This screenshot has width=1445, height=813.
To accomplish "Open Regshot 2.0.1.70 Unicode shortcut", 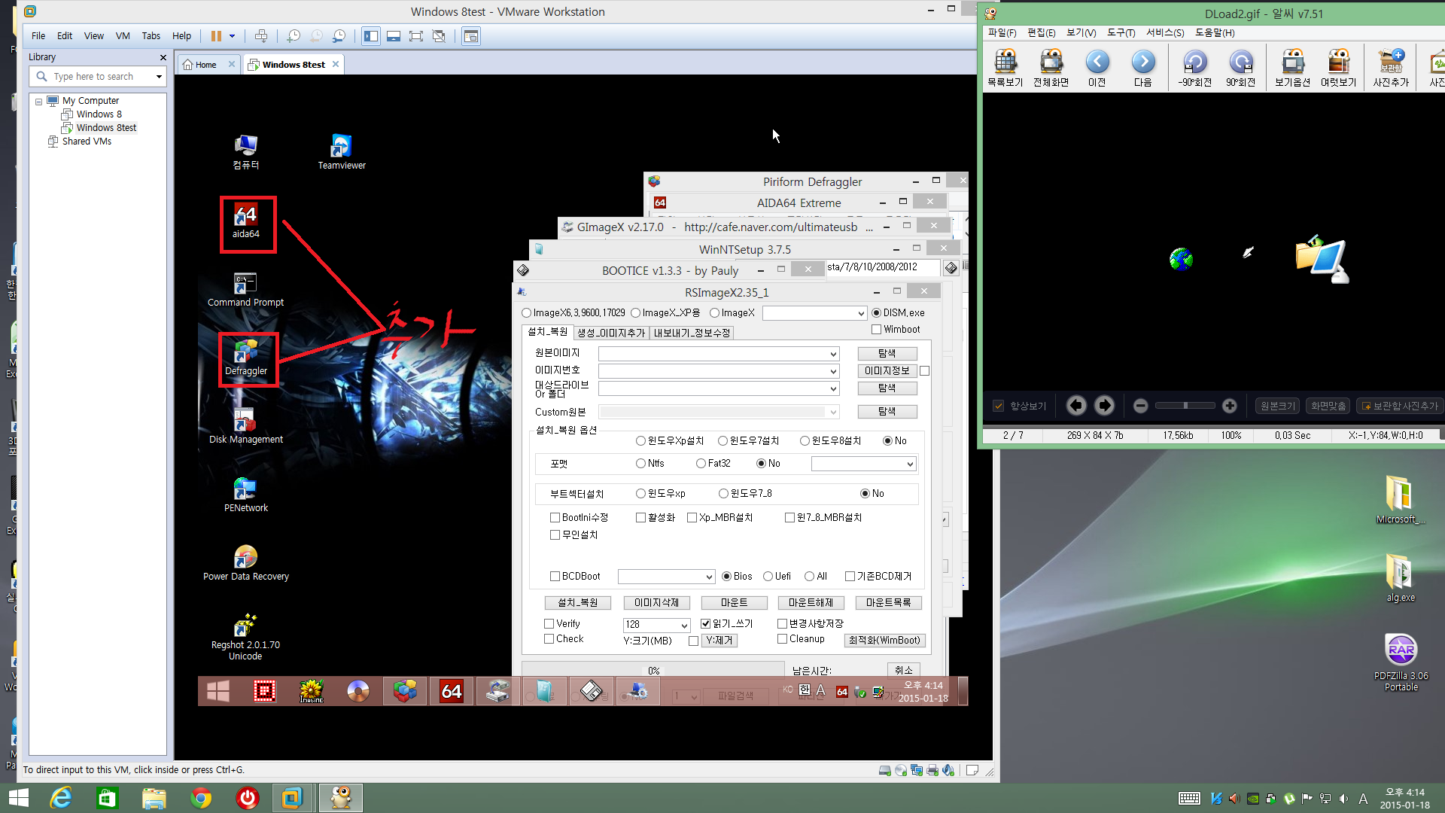I will [x=245, y=638].
